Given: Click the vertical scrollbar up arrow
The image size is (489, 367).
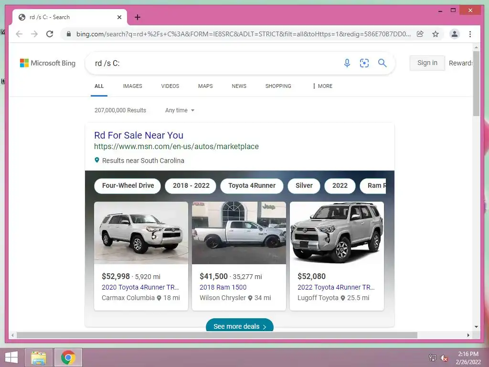Looking at the screenshot, I should (x=476, y=48).
